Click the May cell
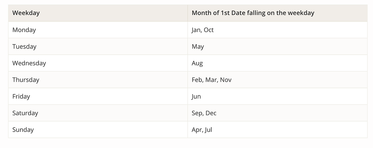 (198, 47)
